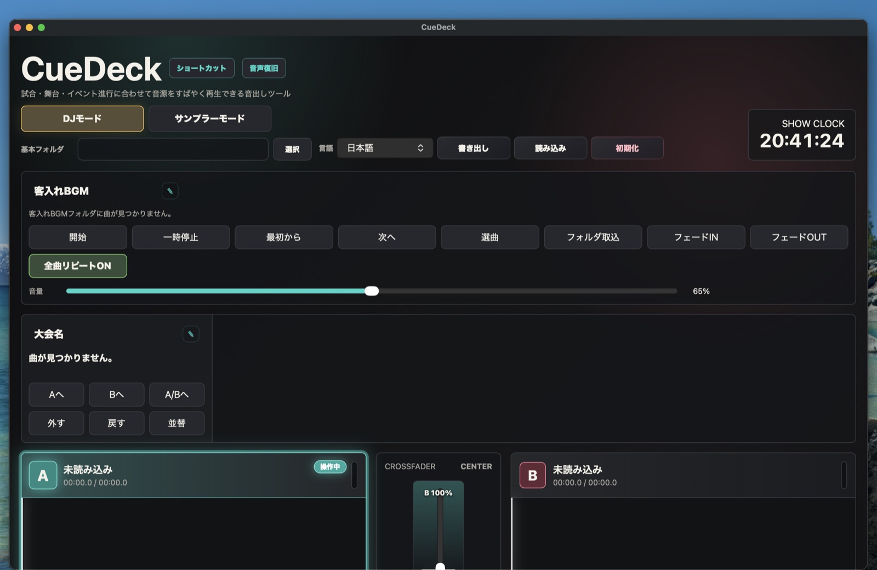Click the 音声復旧 button
This screenshot has width=877, height=570.
[264, 68]
